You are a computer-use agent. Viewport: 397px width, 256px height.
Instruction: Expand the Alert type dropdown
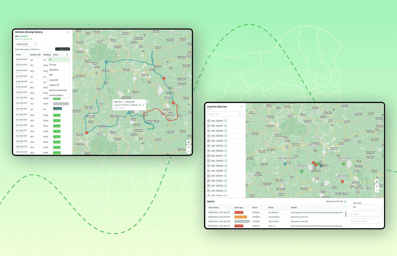pyautogui.click(x=366, y=207)
